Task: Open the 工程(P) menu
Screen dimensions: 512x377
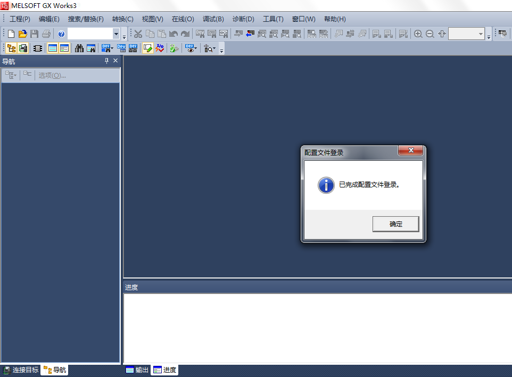Action: click(x=20, y=19)
